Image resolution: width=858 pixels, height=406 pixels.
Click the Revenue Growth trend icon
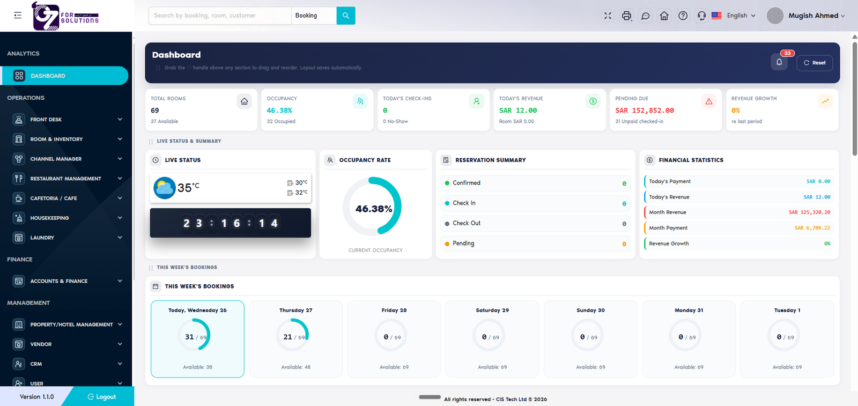point(825,101)
